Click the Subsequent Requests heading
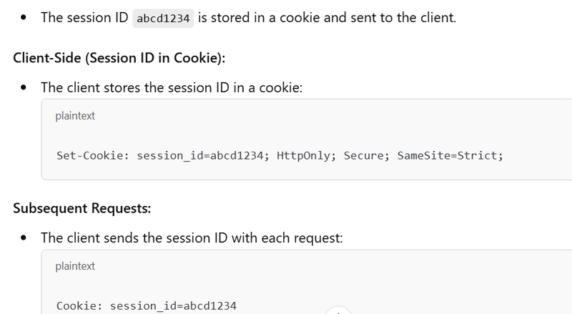The image size is (572, 314). click(x=83, y=208)
